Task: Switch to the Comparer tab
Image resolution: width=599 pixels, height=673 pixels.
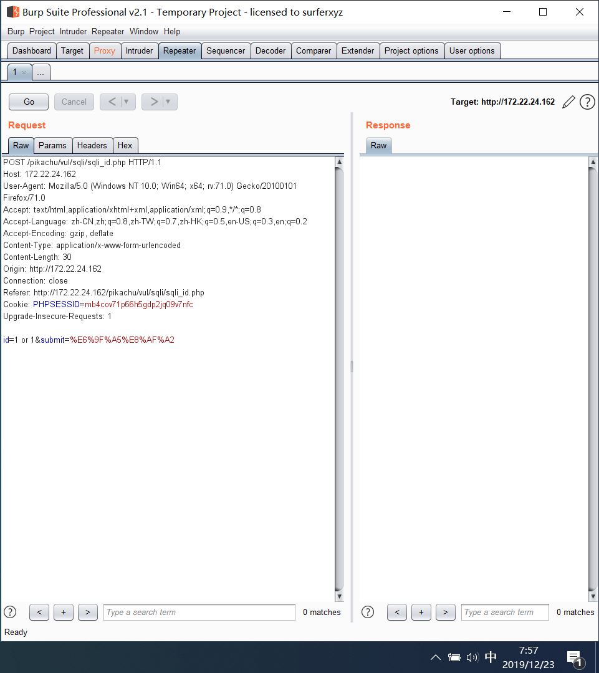Action: (x=314, y=50)
